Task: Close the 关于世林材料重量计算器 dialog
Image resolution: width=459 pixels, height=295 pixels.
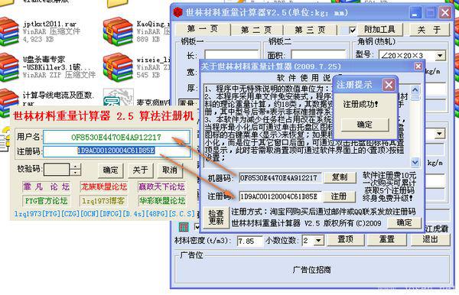Action: (418, 66)
